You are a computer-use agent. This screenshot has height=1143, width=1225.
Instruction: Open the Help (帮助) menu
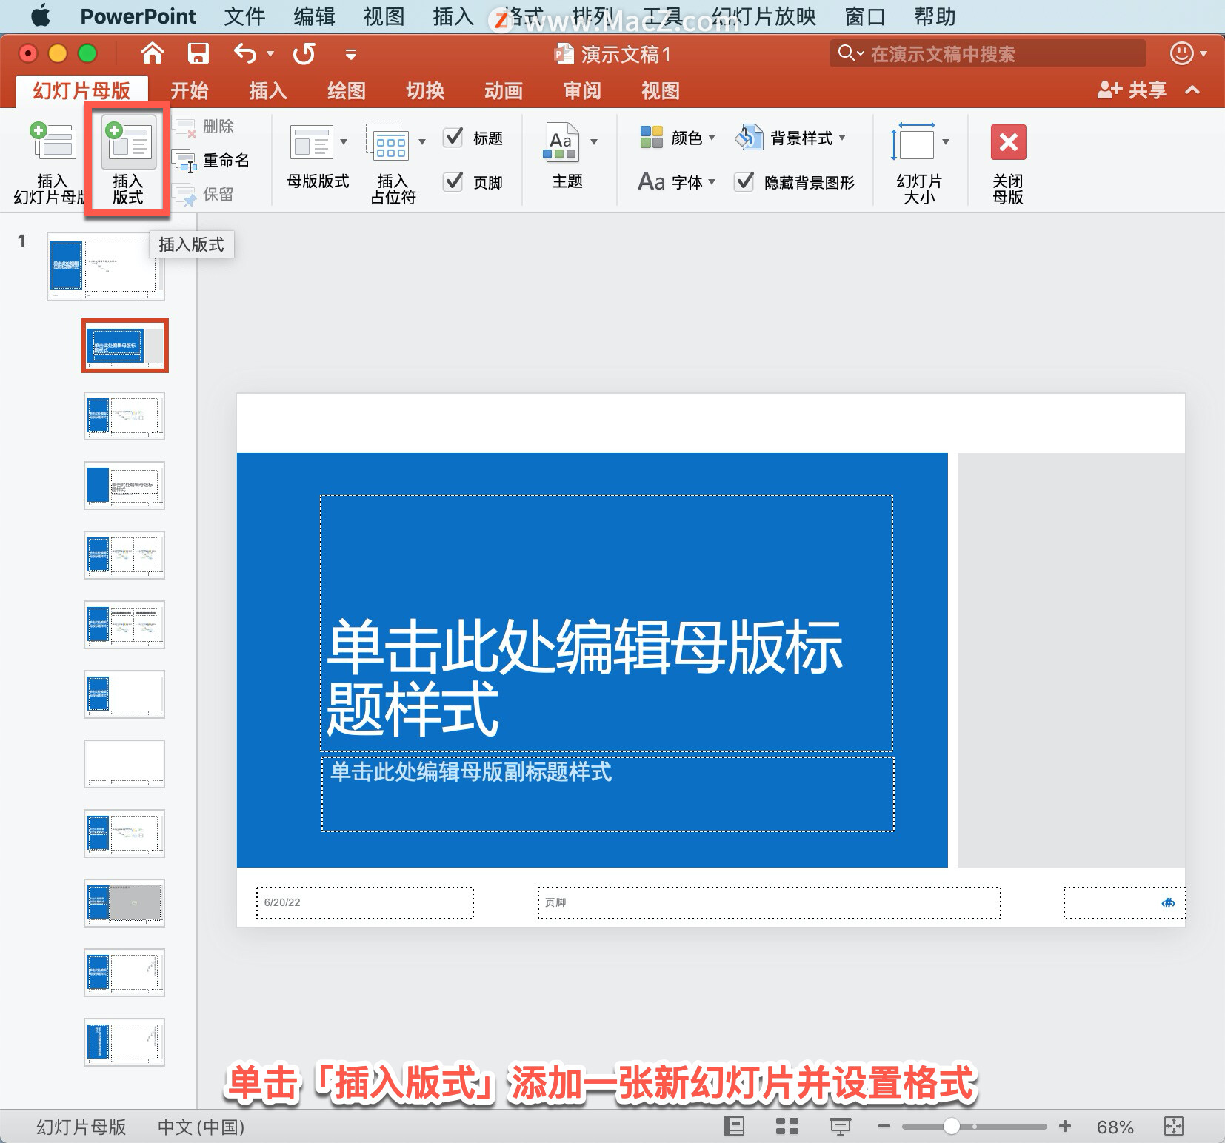(935, 16)
